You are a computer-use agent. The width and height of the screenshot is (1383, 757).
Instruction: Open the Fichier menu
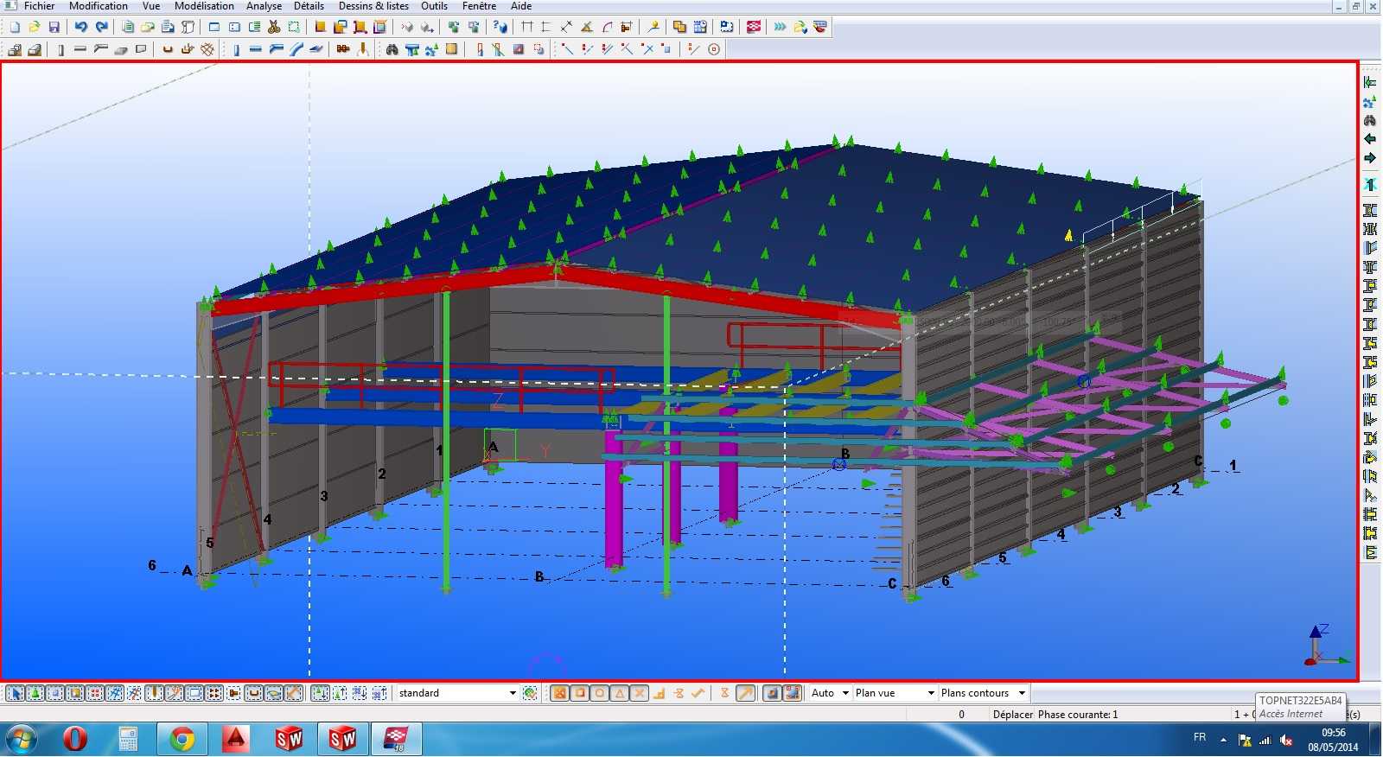(39, 6)
